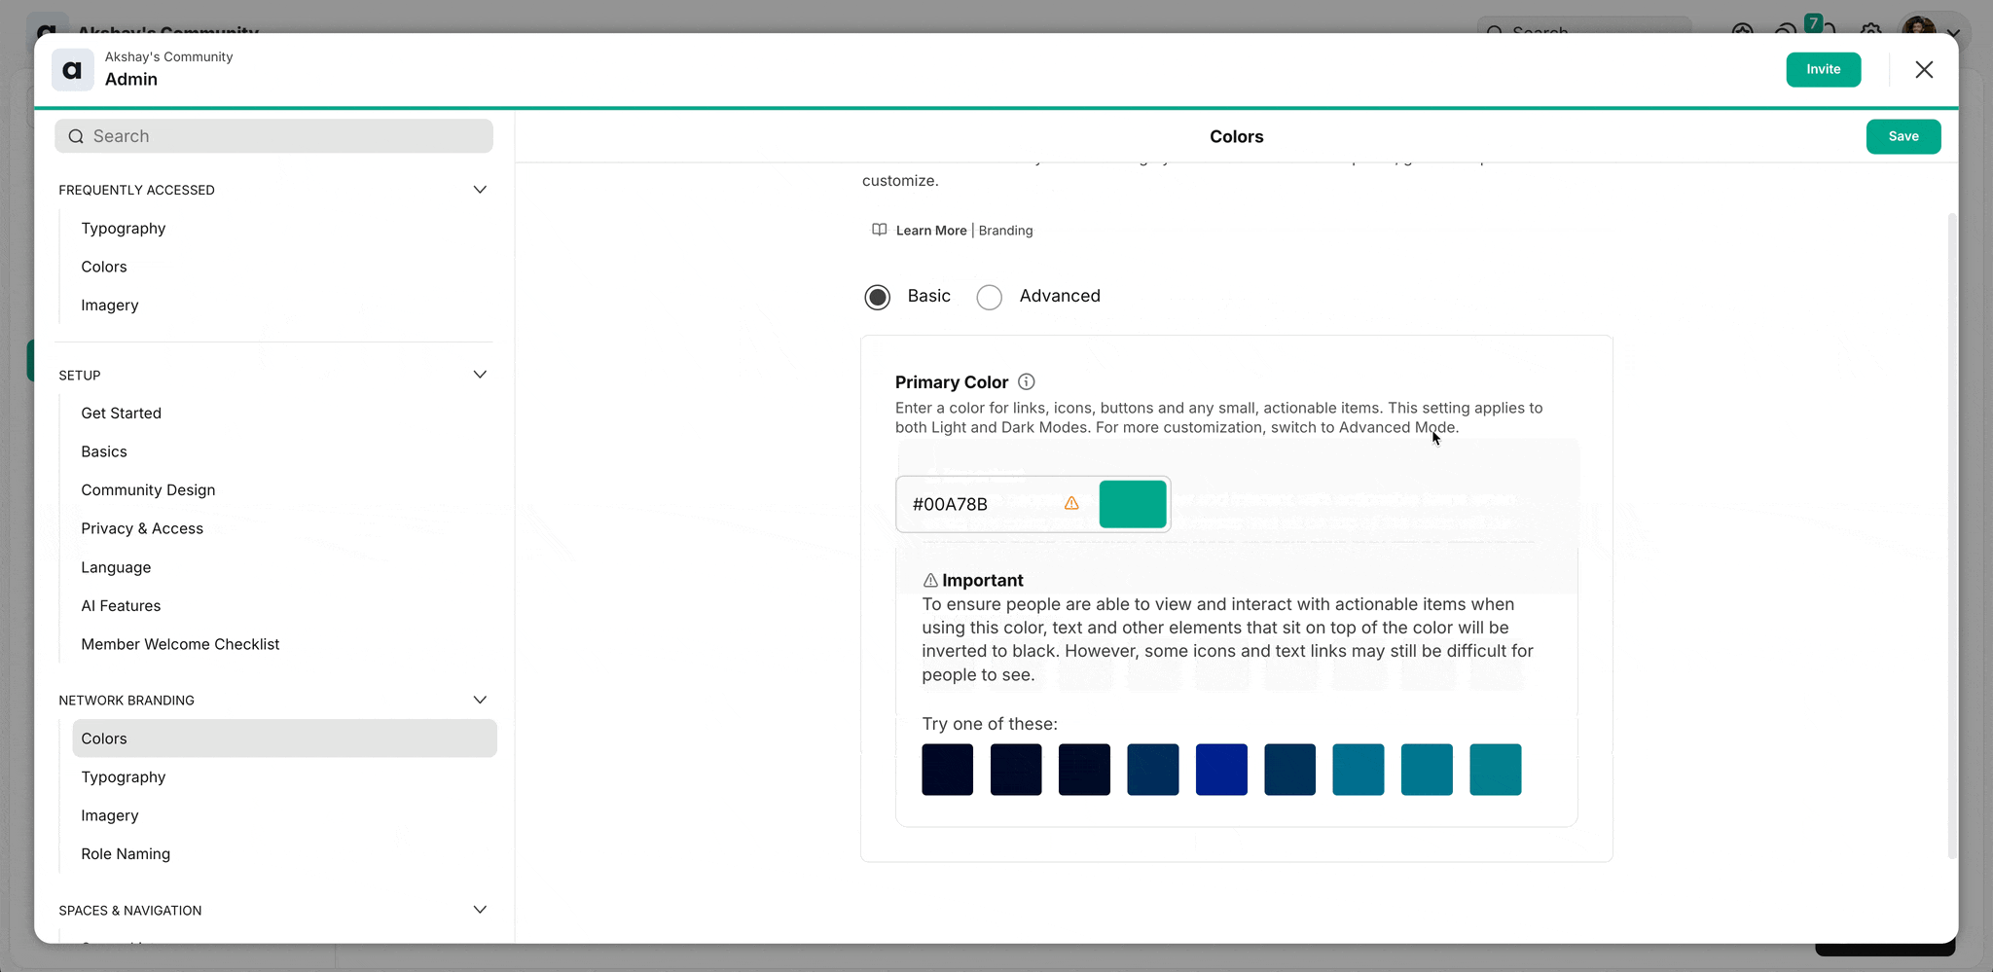The width and height of the screenshot is (1993, 972).
Task: Select Role Naming in the sidebar
Action: coord(126,853)
